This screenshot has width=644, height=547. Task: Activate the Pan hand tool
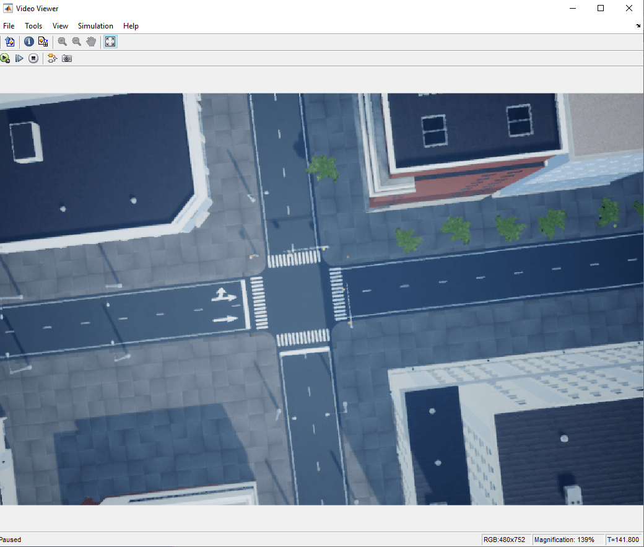[91, 42]
